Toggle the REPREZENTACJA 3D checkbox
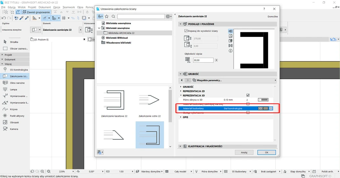Image resolution: width=340 pixels, height=178 pixels. (248, 95)
